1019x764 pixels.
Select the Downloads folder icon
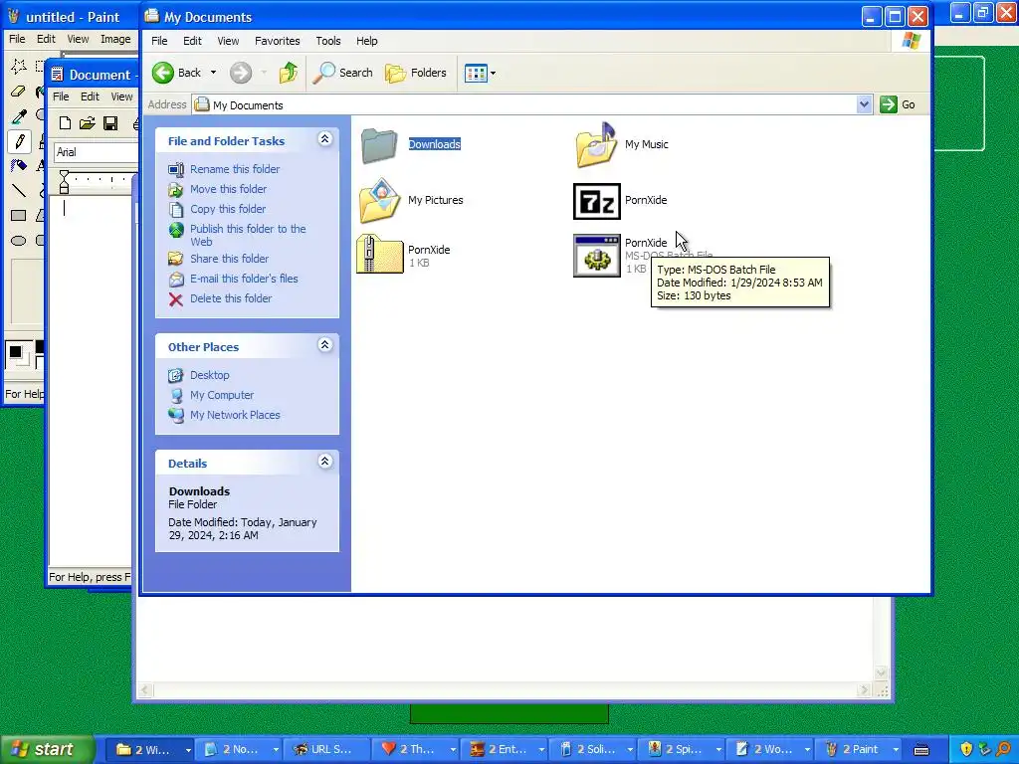(x=379, y=145)
